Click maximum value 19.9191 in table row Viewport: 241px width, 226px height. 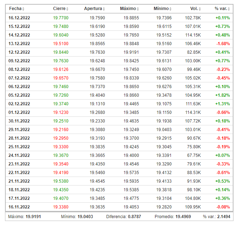pos(131,52)
